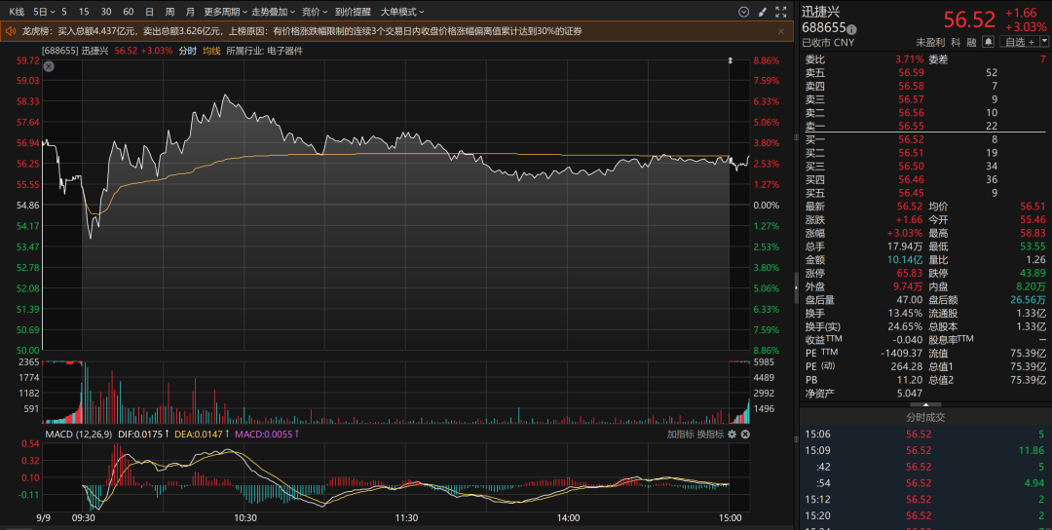Viewport: 1052px width, 530px height.
Task: Click the 10:30 time axis marker
Action: pos(244,518)
